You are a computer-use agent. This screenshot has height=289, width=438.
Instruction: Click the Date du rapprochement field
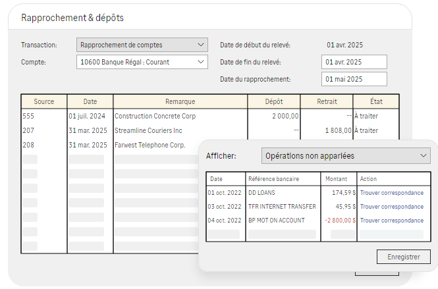pyautogui.click(x=354, y=79)
